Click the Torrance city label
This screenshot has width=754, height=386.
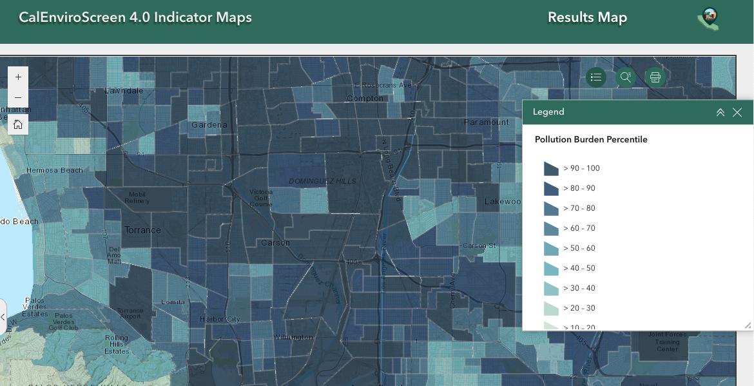click(x=142, y=230)
